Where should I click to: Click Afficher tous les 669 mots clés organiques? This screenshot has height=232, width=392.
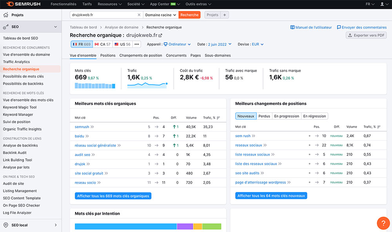point(113,196)
